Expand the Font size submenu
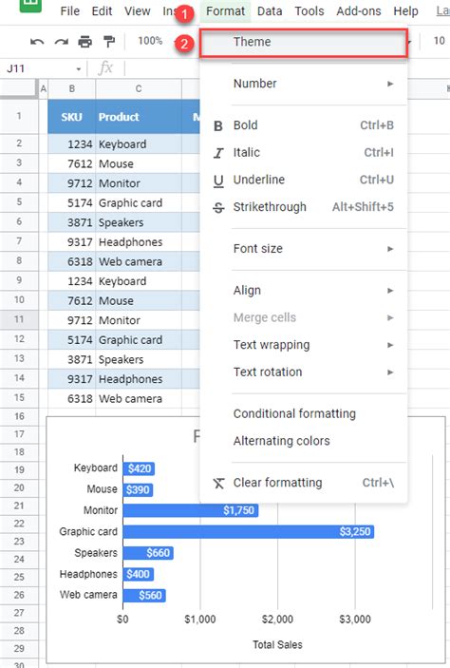The image size is (450, 668). [303, 249]
